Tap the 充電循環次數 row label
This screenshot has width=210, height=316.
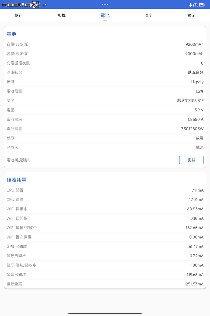point(18,63)
